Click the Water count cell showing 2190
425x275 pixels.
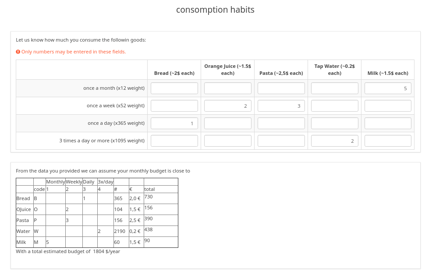pos(120,231)
